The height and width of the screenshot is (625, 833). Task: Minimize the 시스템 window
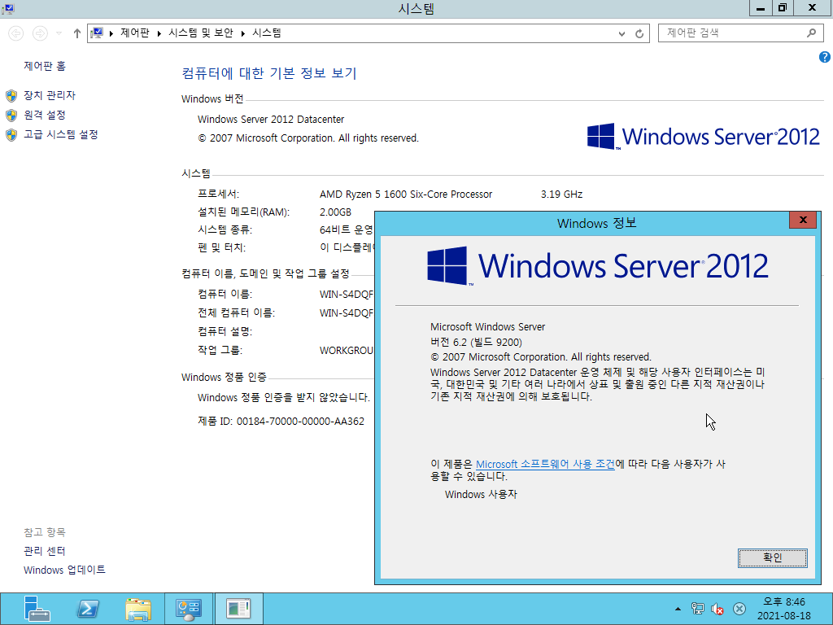tap(761, 8)
